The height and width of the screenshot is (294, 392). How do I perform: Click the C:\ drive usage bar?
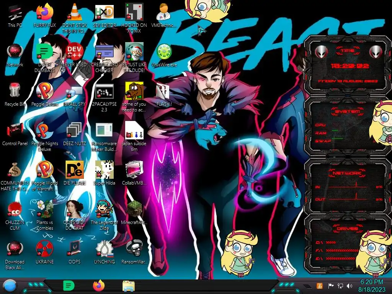click(x=330, y=242)
